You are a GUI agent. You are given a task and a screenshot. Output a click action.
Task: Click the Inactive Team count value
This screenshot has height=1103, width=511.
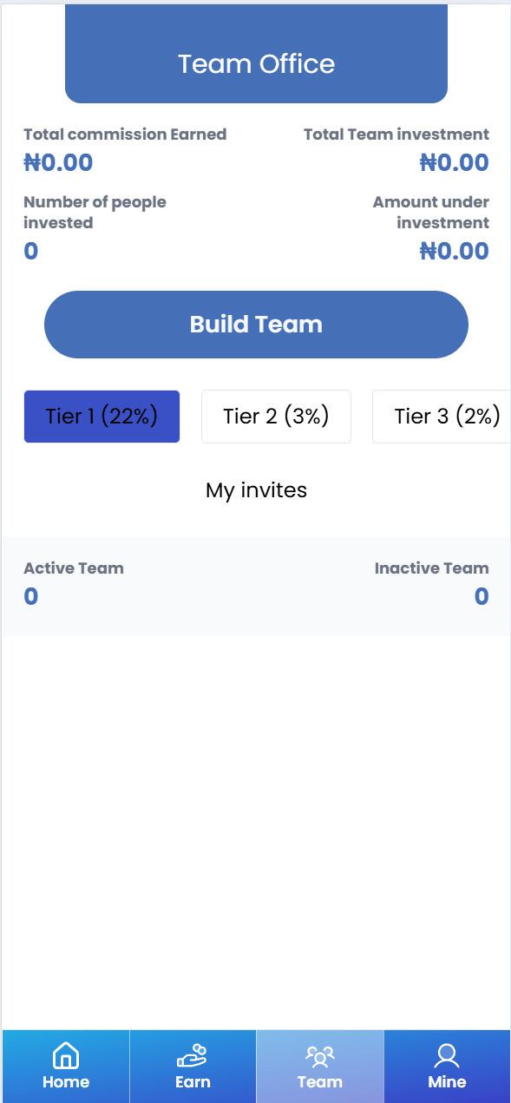pos(482,596)
